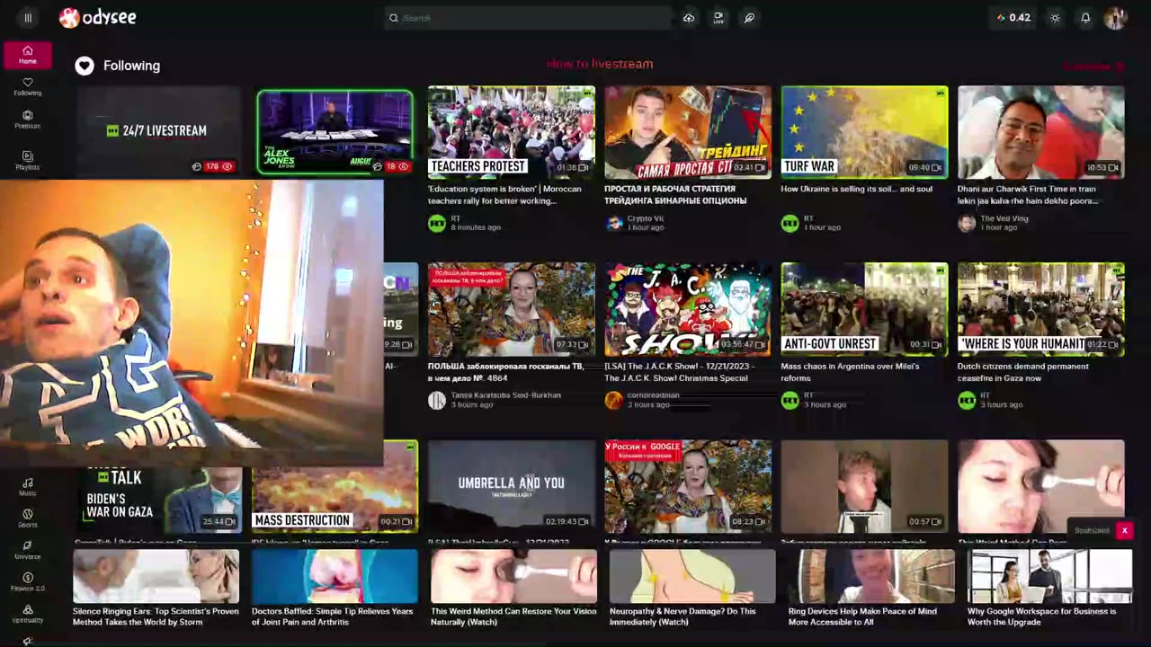Screen dimensions: 1151x647
Task: Click the rocket publish icon in header
Action: point(749,18)
